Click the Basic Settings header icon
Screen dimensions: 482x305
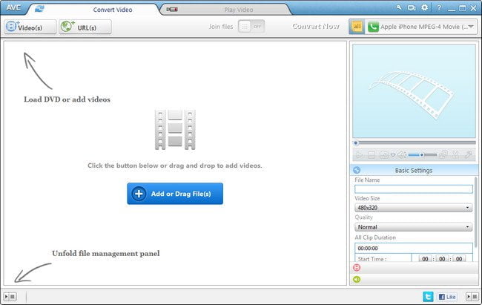coord(357,170)
